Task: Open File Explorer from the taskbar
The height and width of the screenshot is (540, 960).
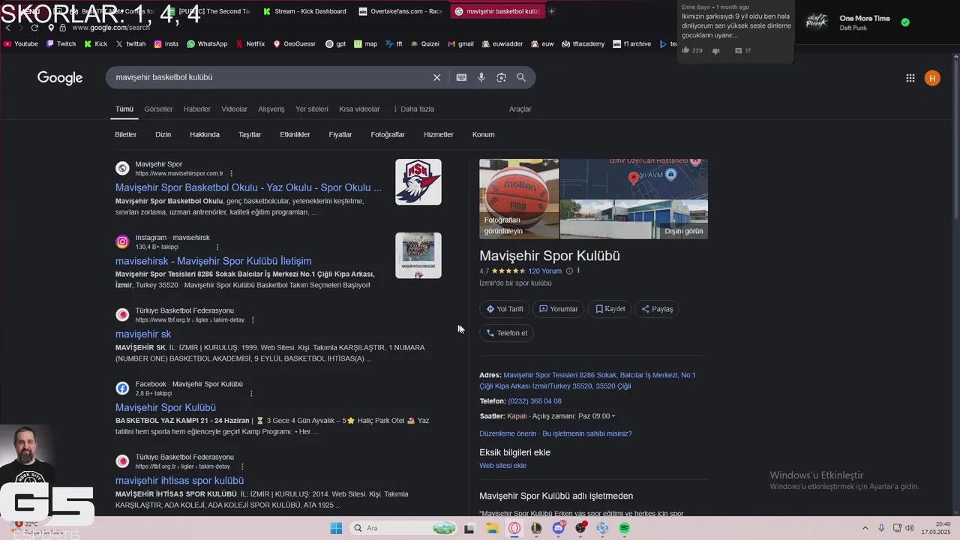Action: 492,528
